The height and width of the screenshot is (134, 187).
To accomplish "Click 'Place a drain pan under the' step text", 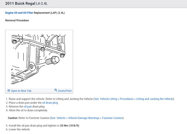I will pos(25,103).
